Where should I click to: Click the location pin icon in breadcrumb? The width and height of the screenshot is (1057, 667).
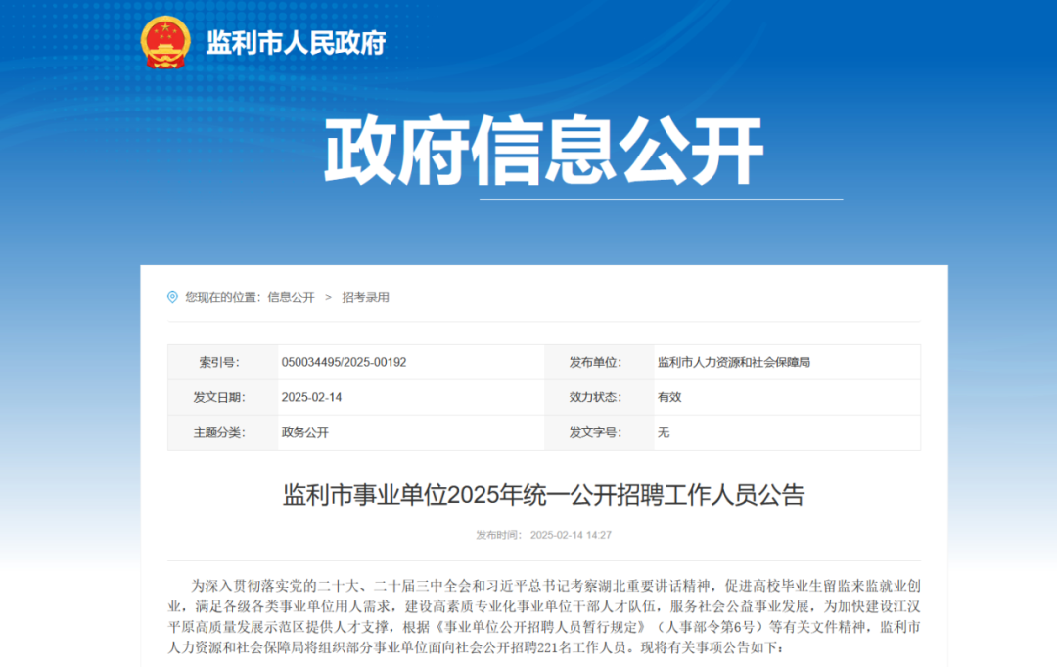[172, 297]
